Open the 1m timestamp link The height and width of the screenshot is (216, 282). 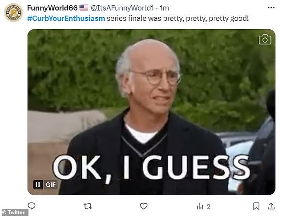165,8
